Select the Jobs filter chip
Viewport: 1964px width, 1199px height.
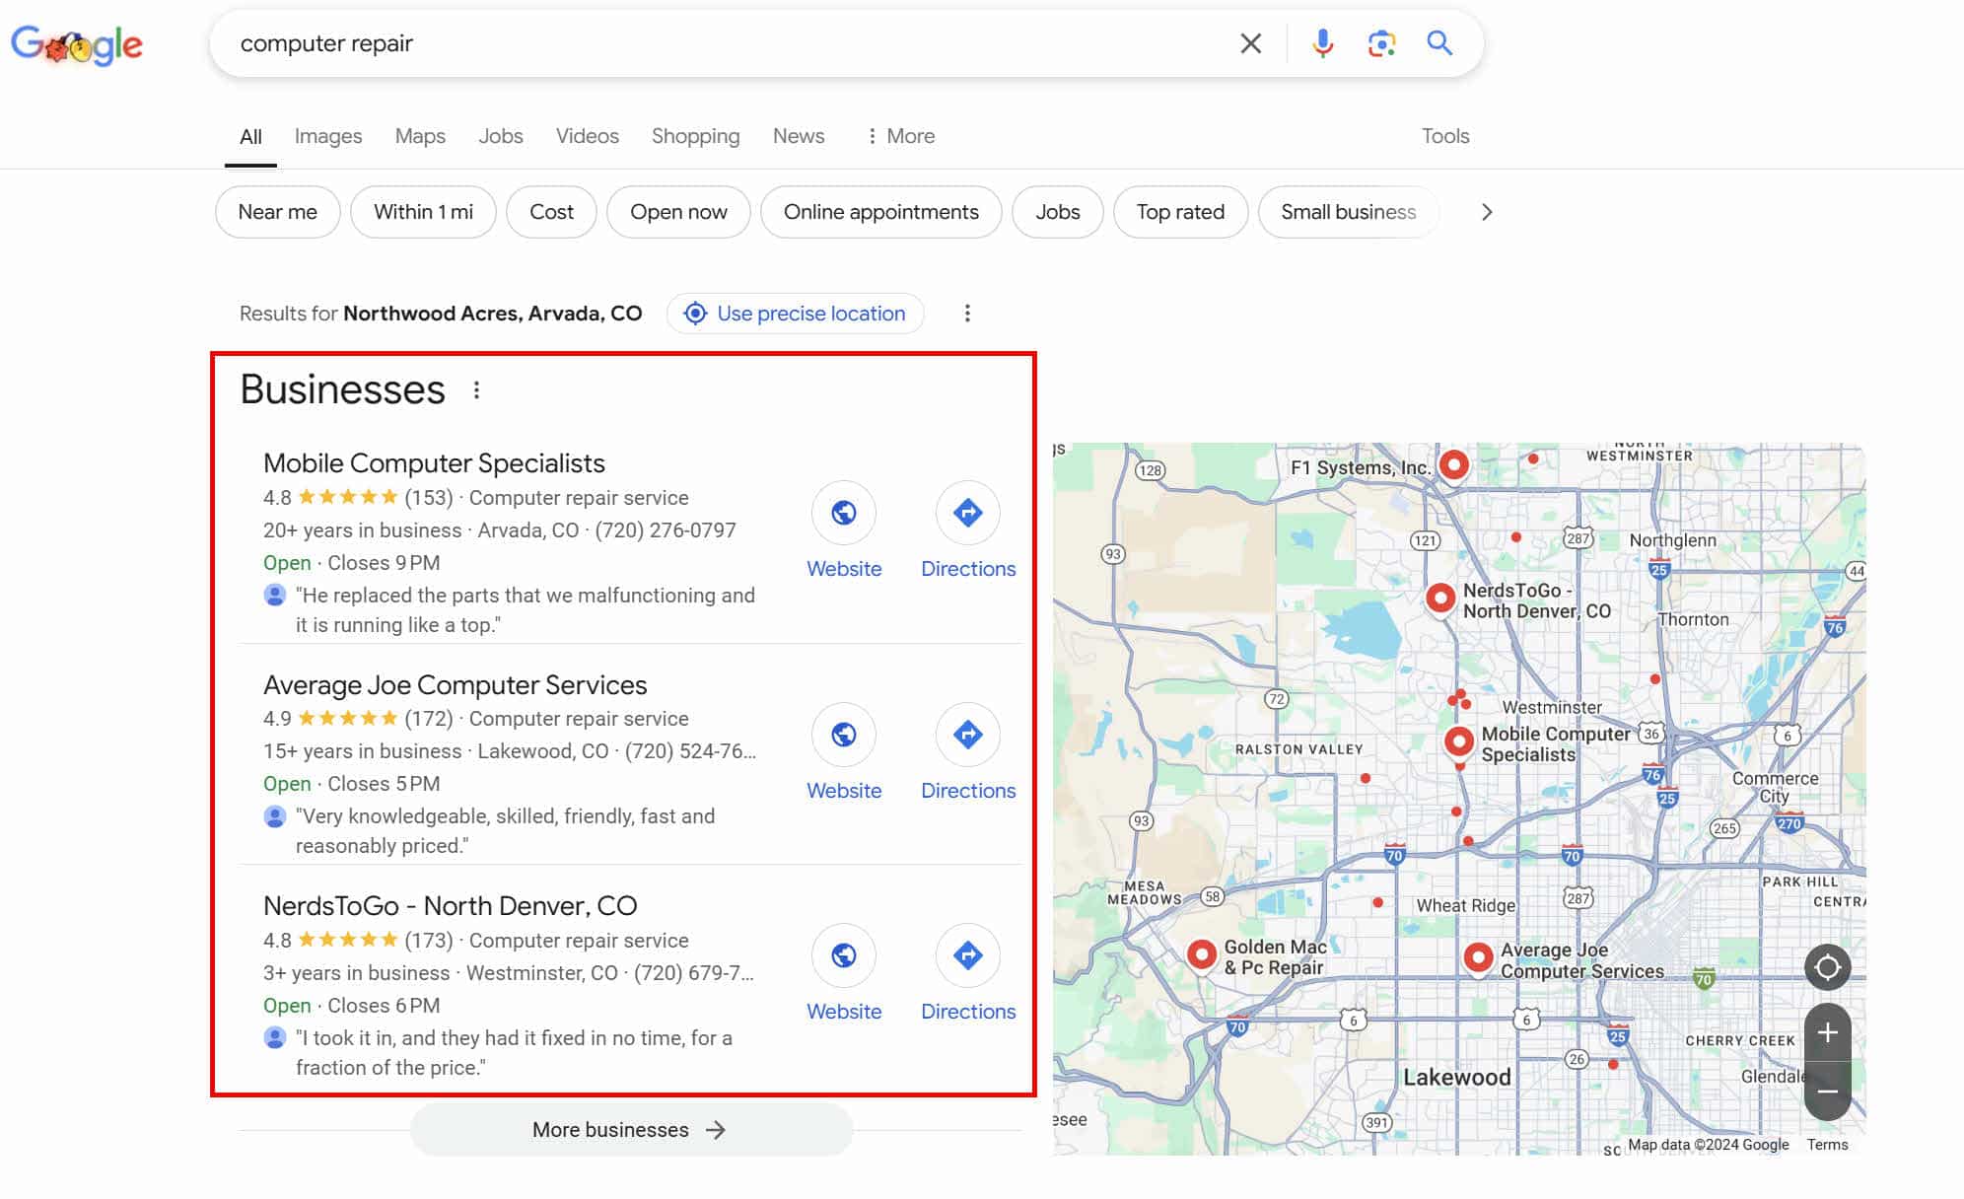[x=1058, y=212]
